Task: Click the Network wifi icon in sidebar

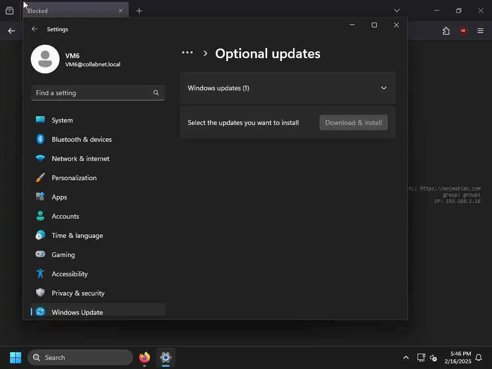Action: [40, 158]
